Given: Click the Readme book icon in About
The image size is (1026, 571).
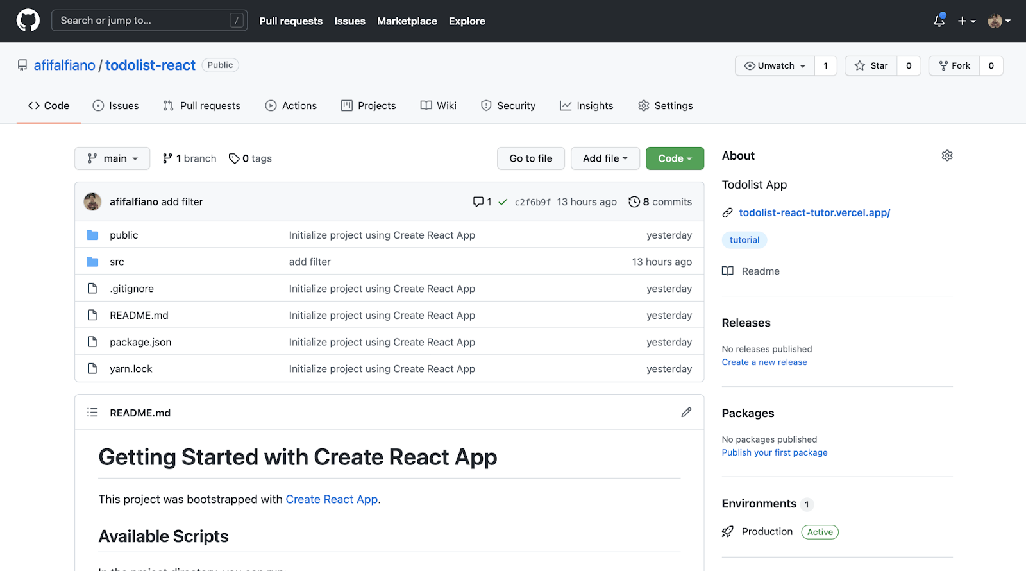Looking at the screenshot, I should [x=727, y=271].
